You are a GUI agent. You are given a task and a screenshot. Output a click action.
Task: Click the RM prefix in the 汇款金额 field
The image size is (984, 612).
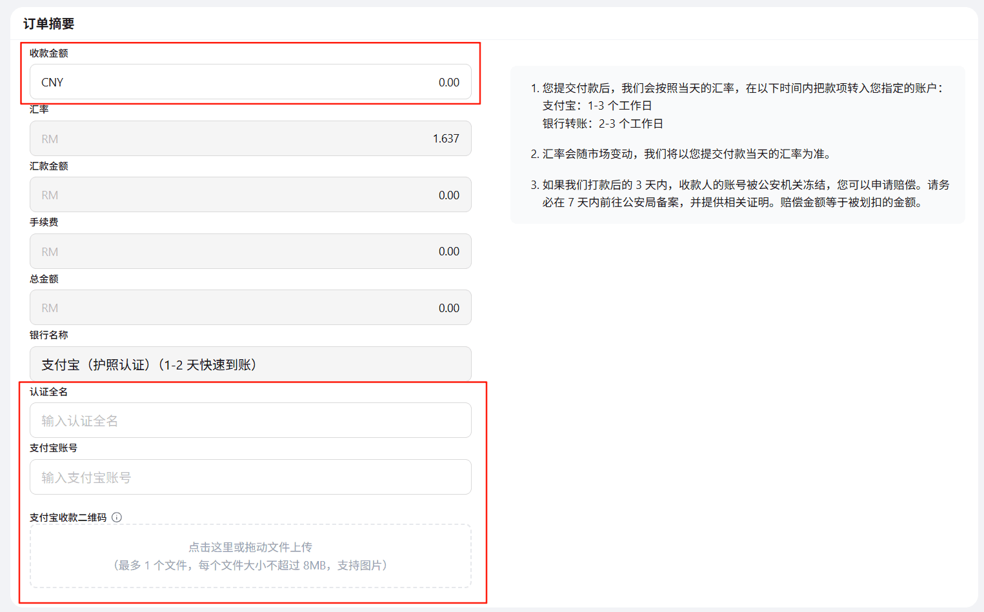point(48,194)
